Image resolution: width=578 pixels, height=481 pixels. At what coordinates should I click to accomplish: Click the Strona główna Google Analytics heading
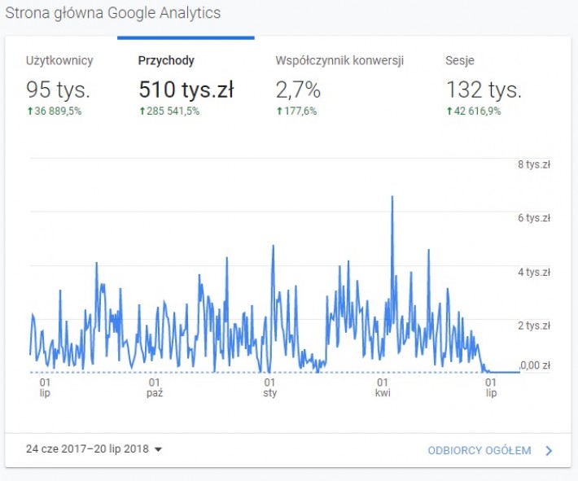pyautogui.click(x=113, y=14)
